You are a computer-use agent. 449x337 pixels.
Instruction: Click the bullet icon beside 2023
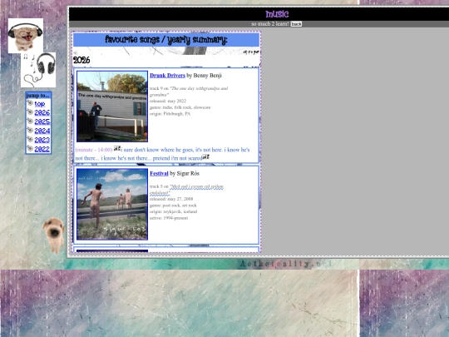click(x=30, y=139)
